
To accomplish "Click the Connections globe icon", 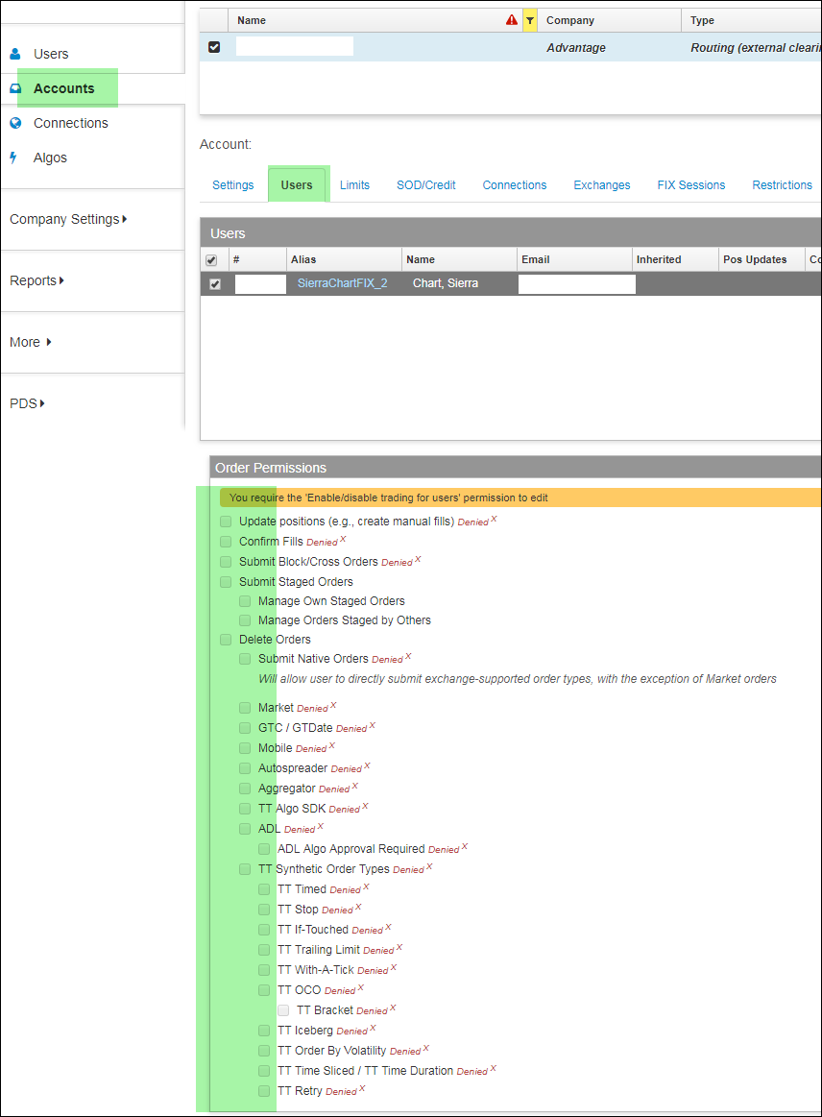I will (15, 123).
